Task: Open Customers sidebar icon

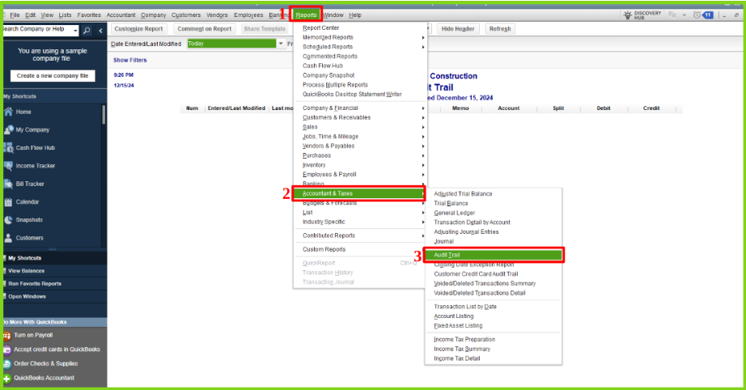Action: point(8,238)
